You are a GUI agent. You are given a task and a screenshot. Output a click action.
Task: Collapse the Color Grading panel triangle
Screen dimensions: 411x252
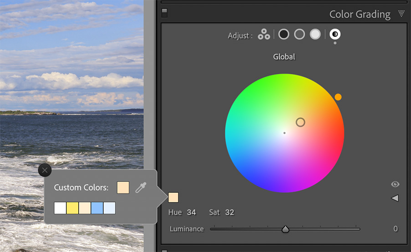coord(401,13)
